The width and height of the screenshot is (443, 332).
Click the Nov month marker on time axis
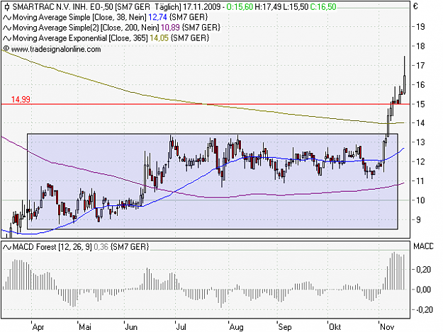click(387, 327)
